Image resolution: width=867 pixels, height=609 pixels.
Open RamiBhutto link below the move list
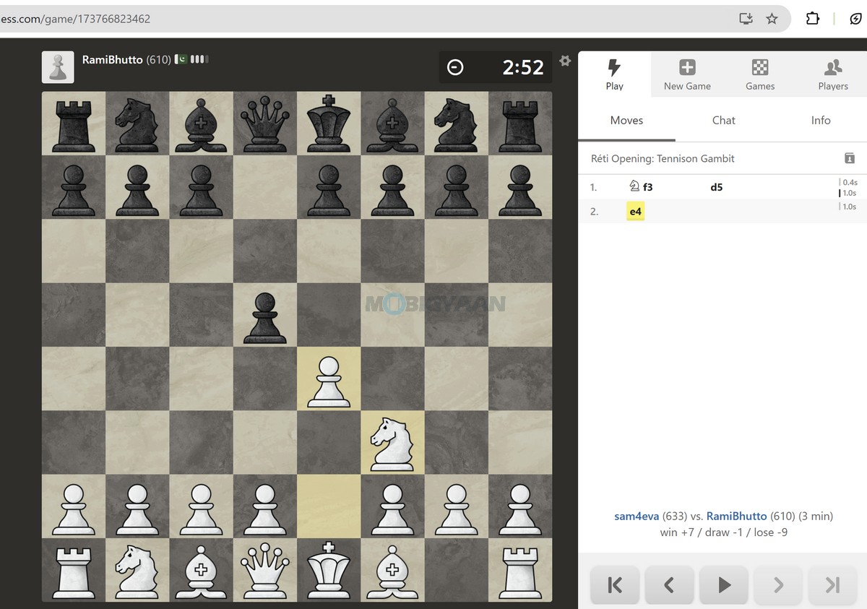coord(736,516)
